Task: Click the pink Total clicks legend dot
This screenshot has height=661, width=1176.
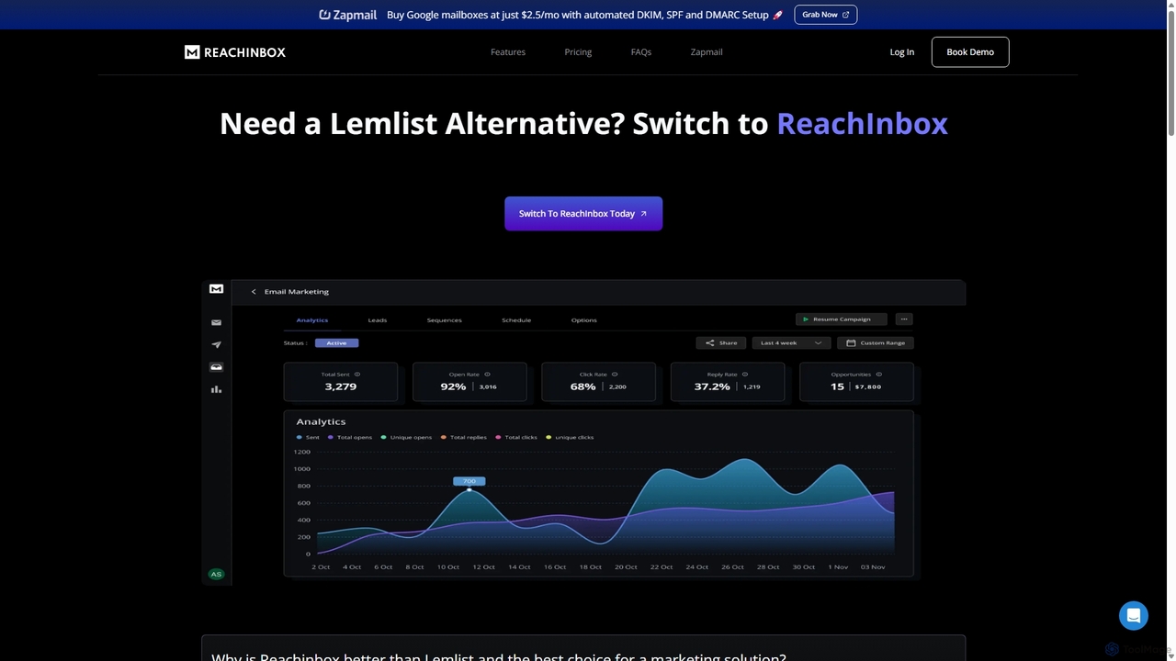Action: (498, 437)
